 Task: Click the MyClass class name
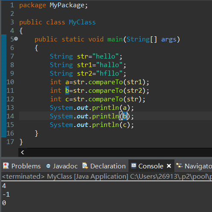pyautogui.click(x=82, y=22)
